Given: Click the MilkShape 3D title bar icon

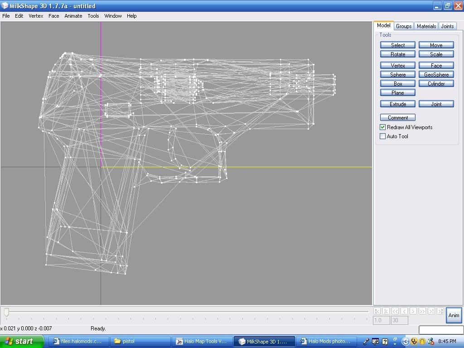Looking at the screenshot, I should point(5,5).
